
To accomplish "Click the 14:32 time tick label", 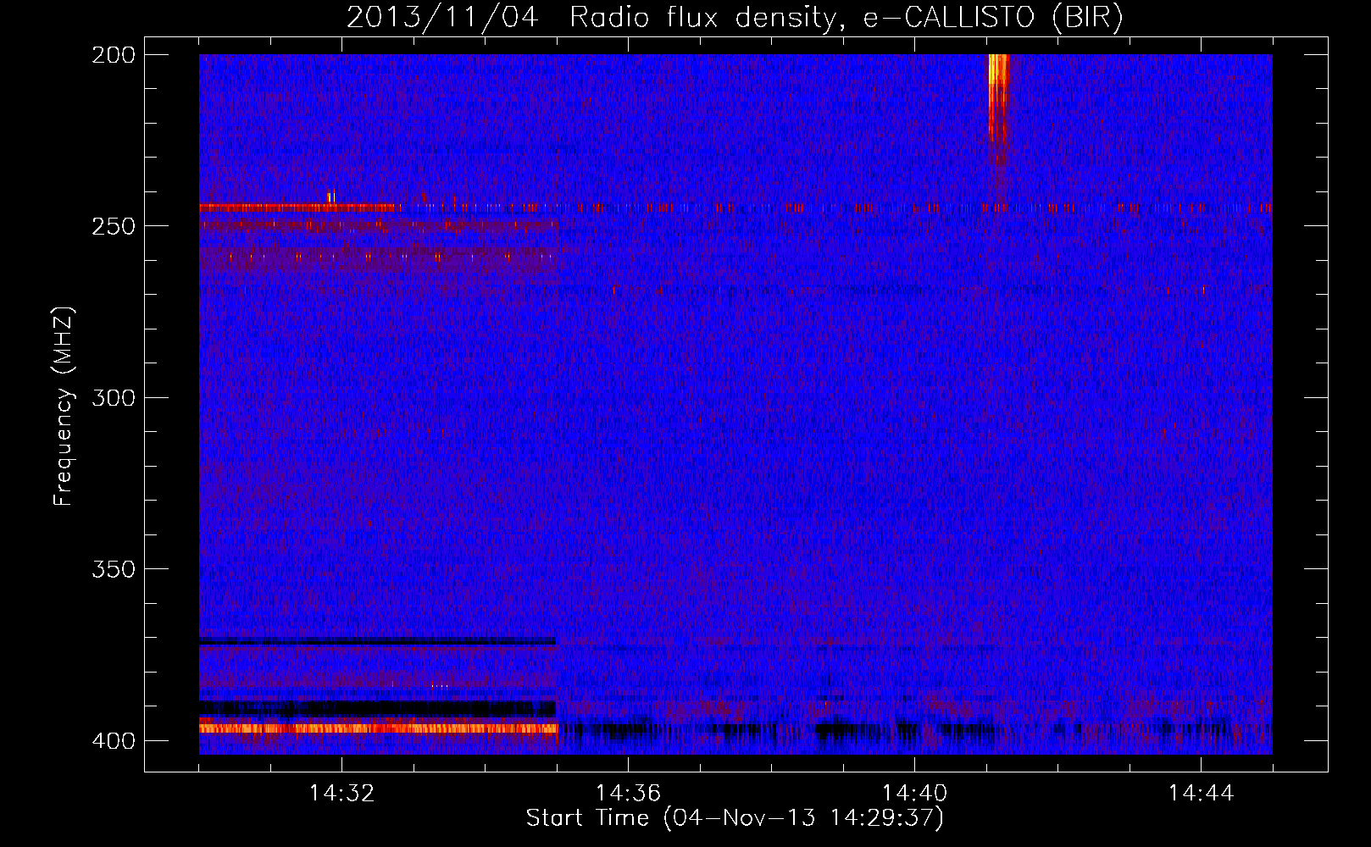I will (341, 794).
